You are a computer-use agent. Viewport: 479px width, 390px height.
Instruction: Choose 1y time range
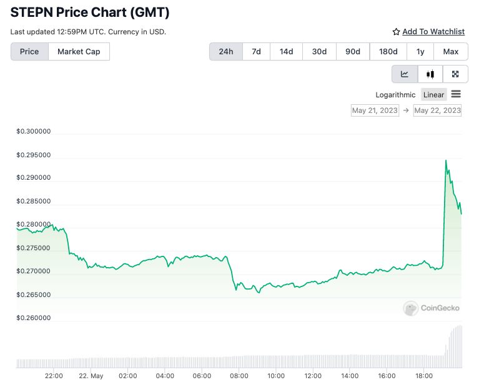(420, 52)
